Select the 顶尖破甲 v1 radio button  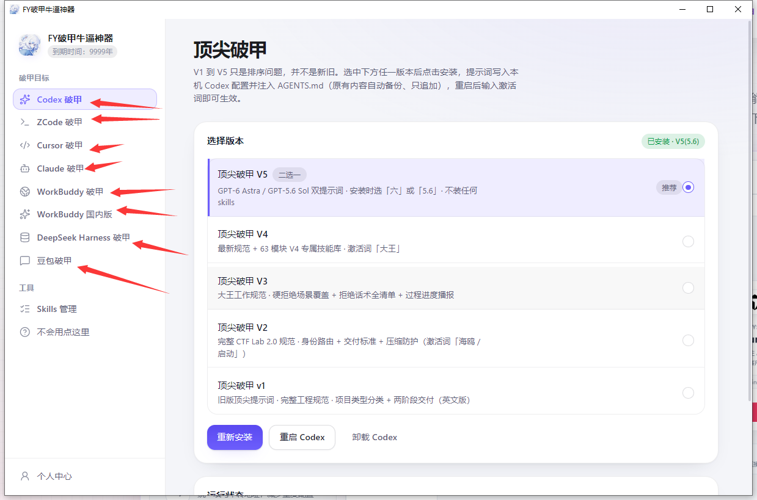coord(689,393)
